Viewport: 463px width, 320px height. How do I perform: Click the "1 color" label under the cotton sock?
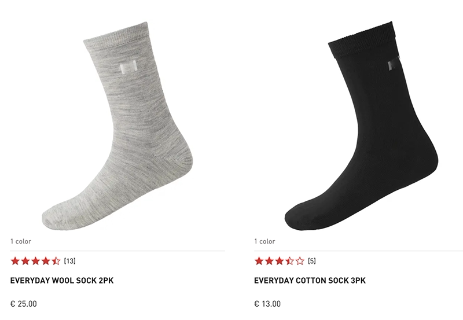(x=264, y=241)
